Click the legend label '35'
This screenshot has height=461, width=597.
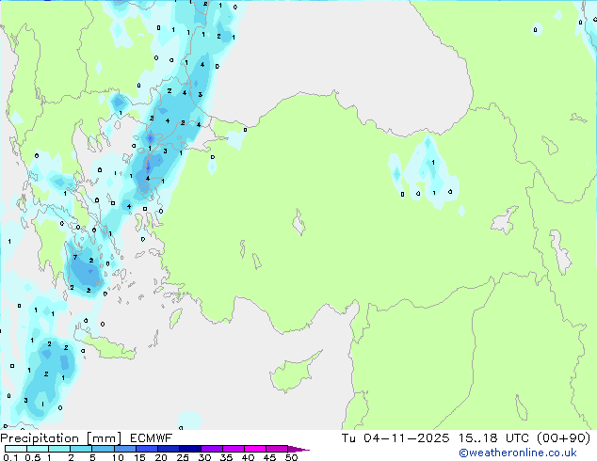coord(226,457)
